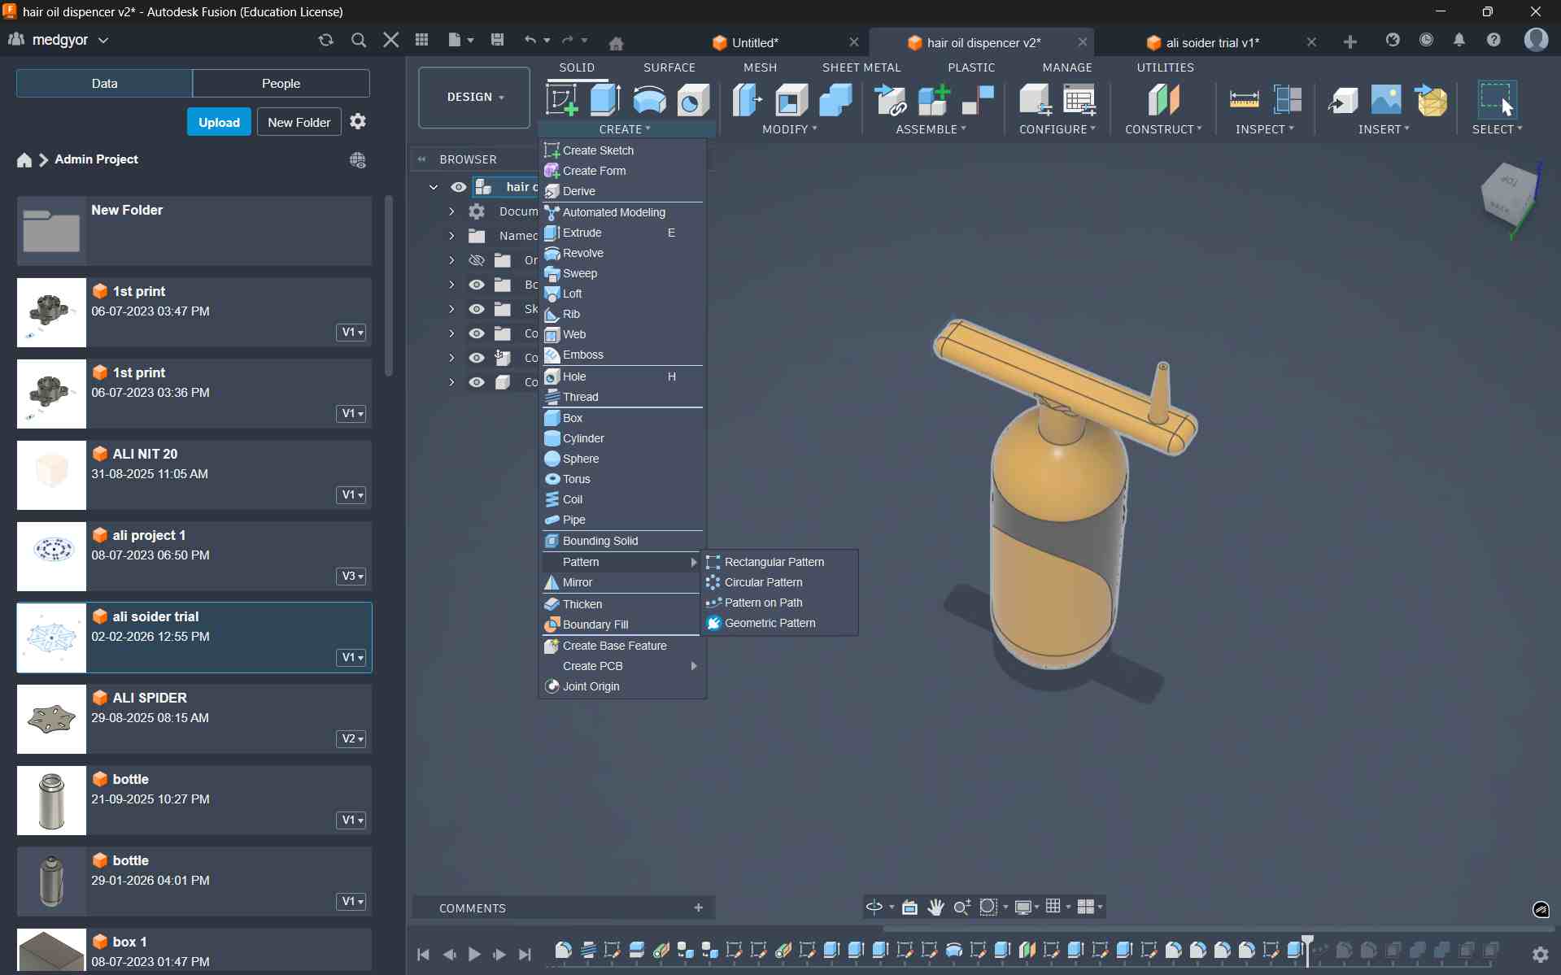Click the Pan hand icon
This screenshot has width=1561, height=975.
[x=935, y=907]
